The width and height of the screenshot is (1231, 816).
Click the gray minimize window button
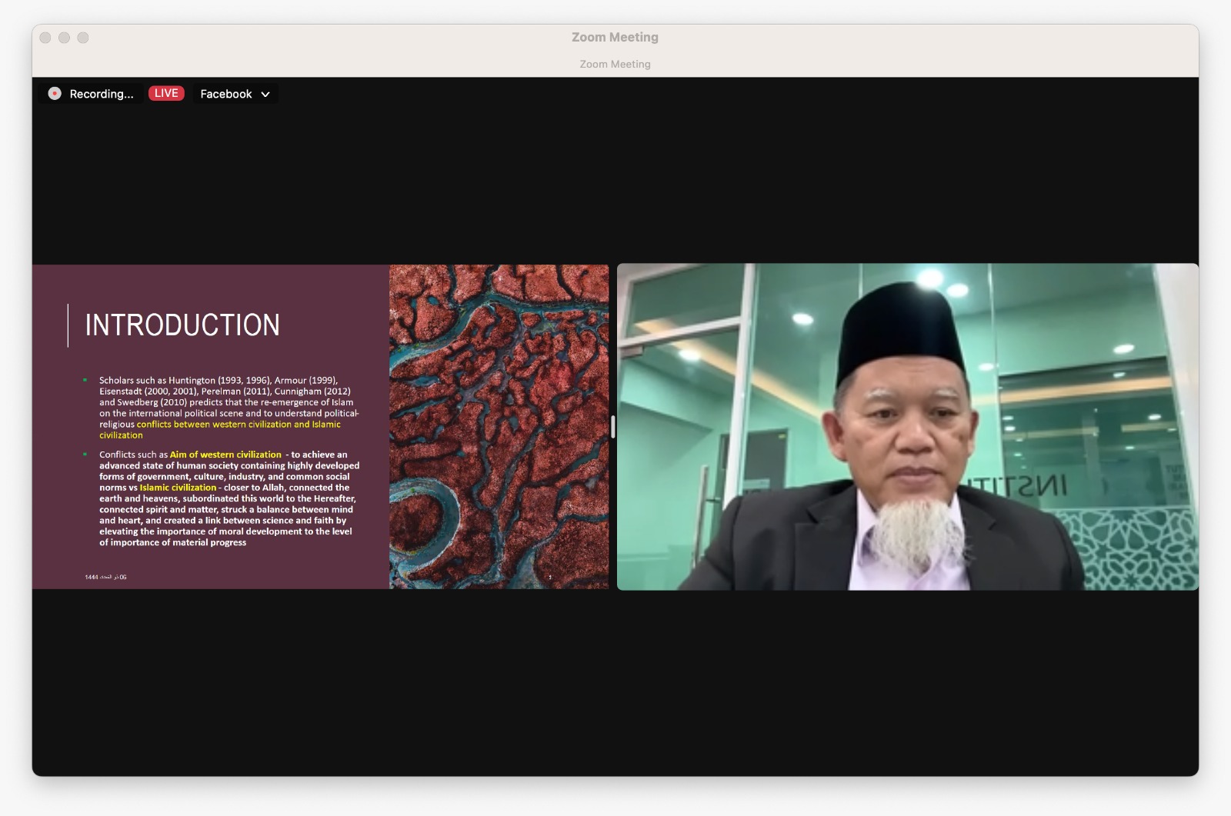[x=64, y=38]
